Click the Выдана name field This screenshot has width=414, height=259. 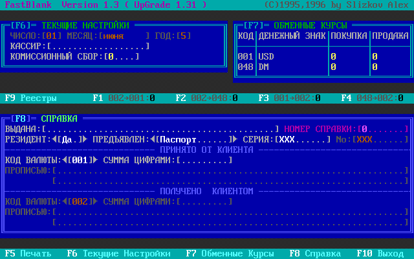click(160, 129)
